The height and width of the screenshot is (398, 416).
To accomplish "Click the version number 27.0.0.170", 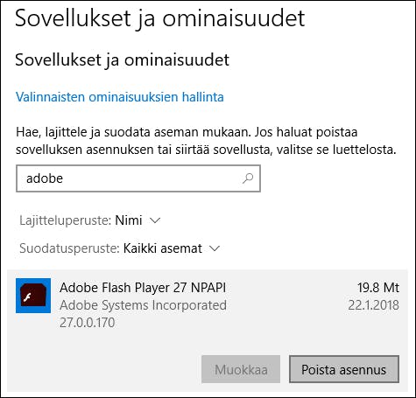I will (88, 323).
